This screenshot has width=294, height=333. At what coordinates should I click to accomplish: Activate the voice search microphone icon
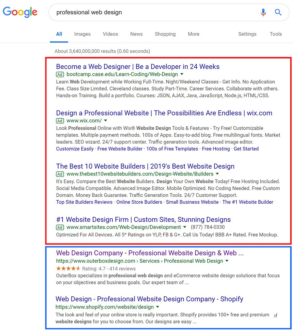pyautogui.click(x=263, y=12)
